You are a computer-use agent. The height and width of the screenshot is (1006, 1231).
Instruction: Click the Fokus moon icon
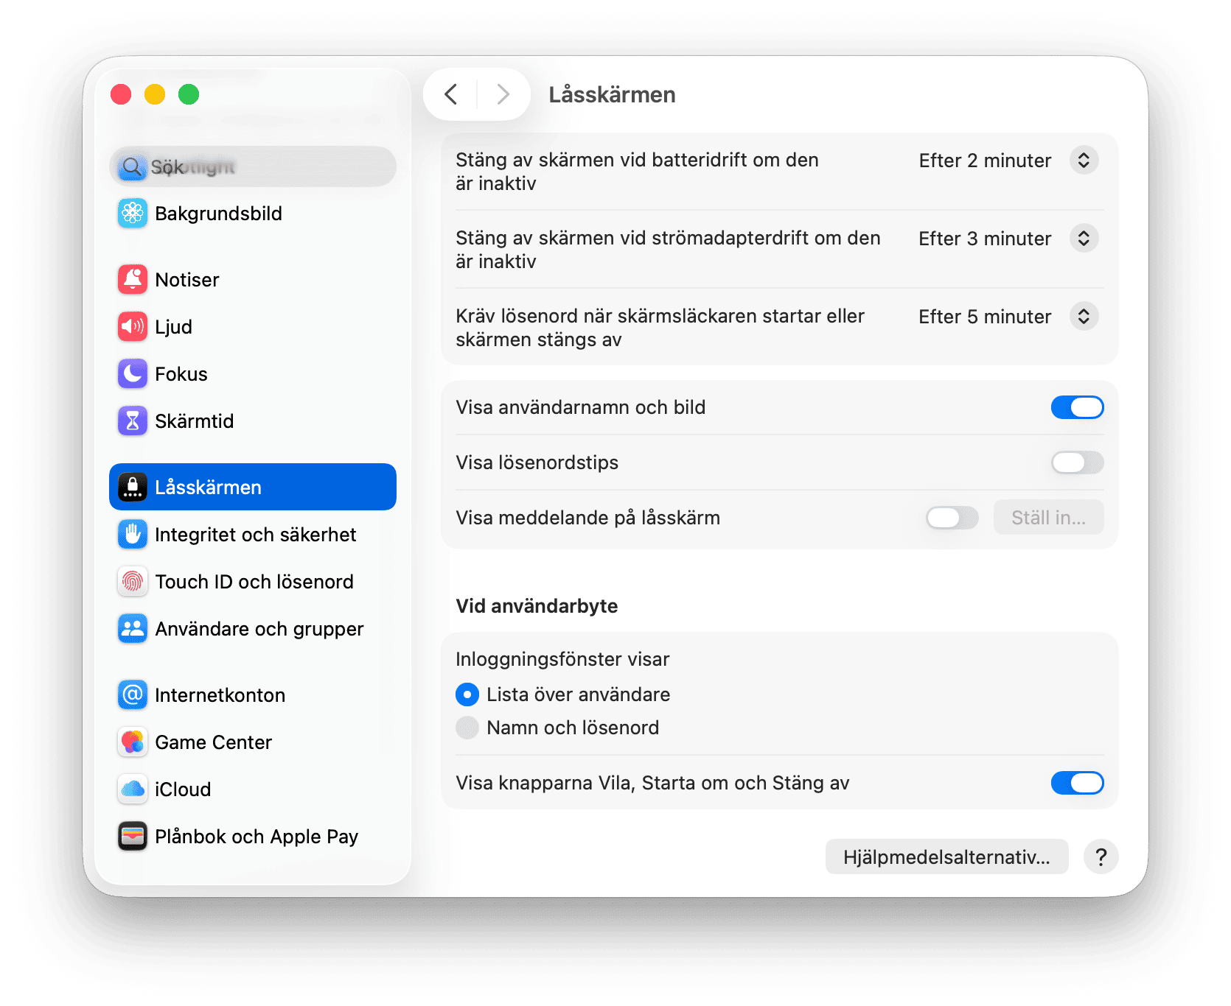point(132,373)
